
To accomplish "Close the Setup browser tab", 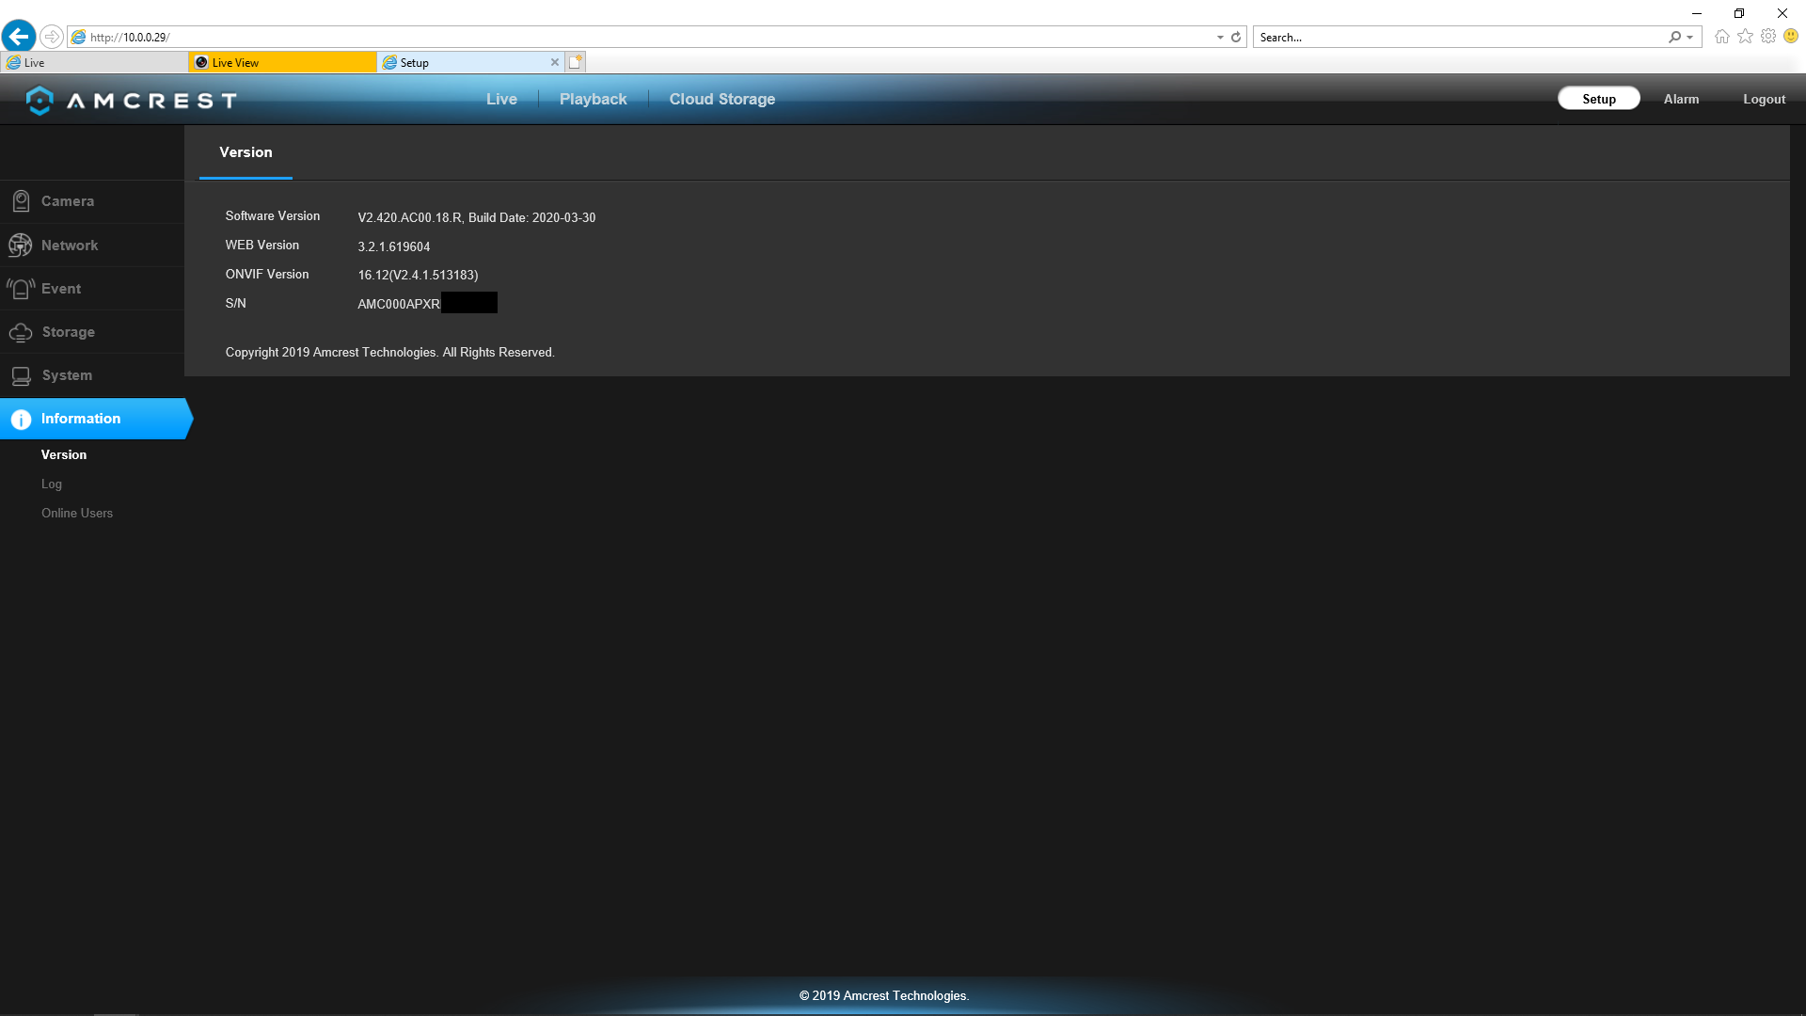I will click(x=555, y=62).
